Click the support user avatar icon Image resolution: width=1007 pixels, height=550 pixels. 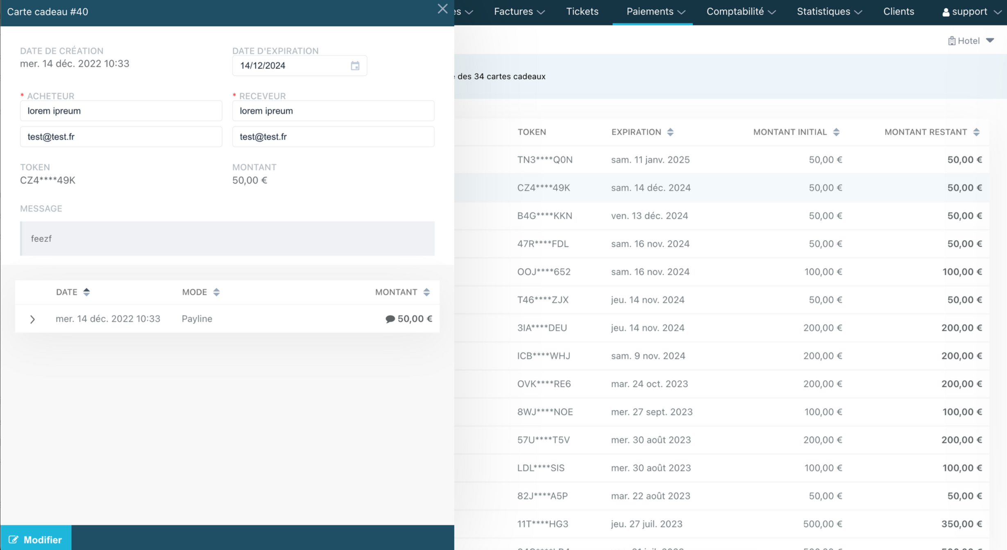point(946,12)
